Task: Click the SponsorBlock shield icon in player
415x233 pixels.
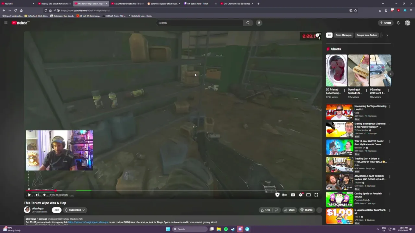Action: 277,195
